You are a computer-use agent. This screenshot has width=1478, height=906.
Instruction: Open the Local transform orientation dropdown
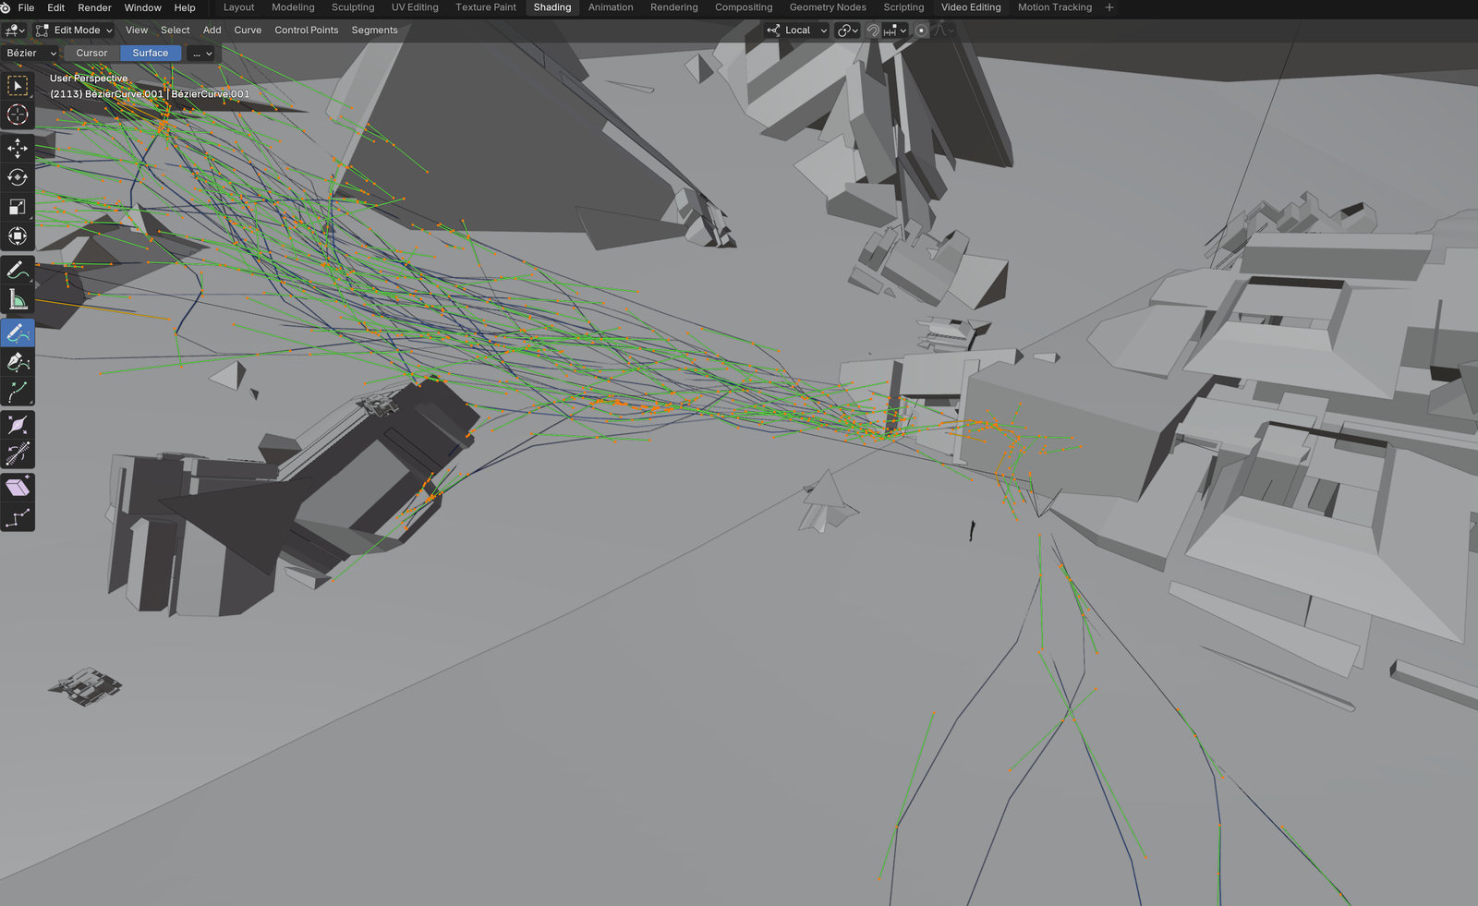click(797, 30)
